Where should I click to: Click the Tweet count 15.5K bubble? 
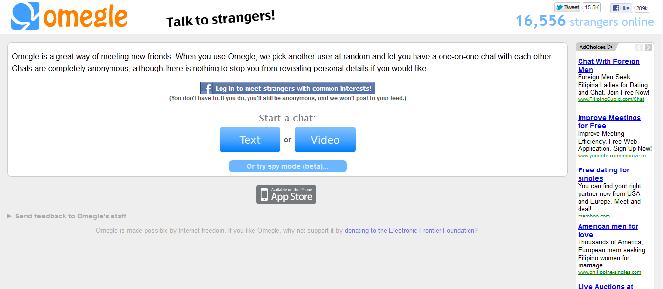(592, 7)
